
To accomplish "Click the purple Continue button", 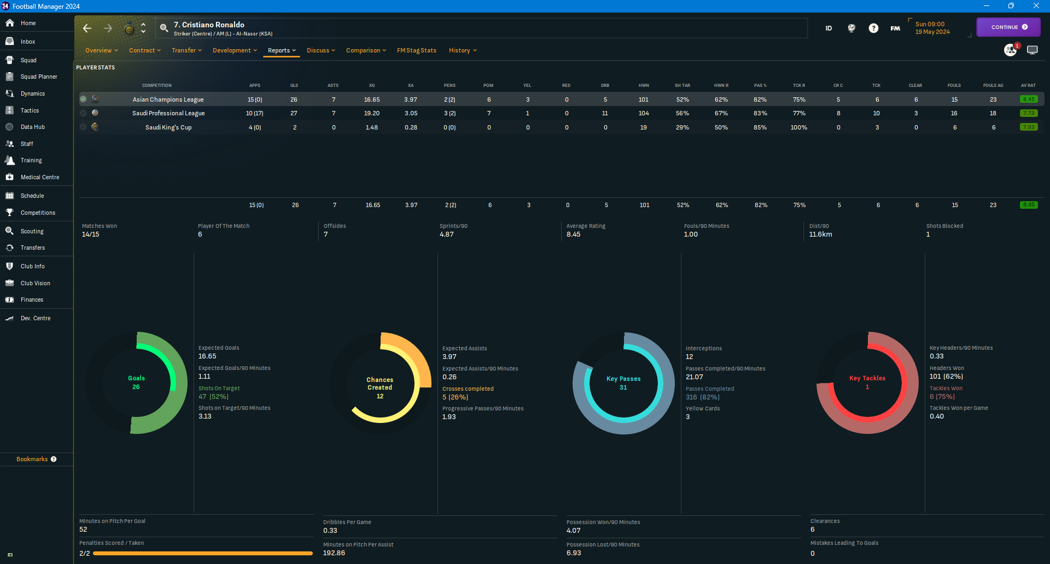I will (1008, 27).
